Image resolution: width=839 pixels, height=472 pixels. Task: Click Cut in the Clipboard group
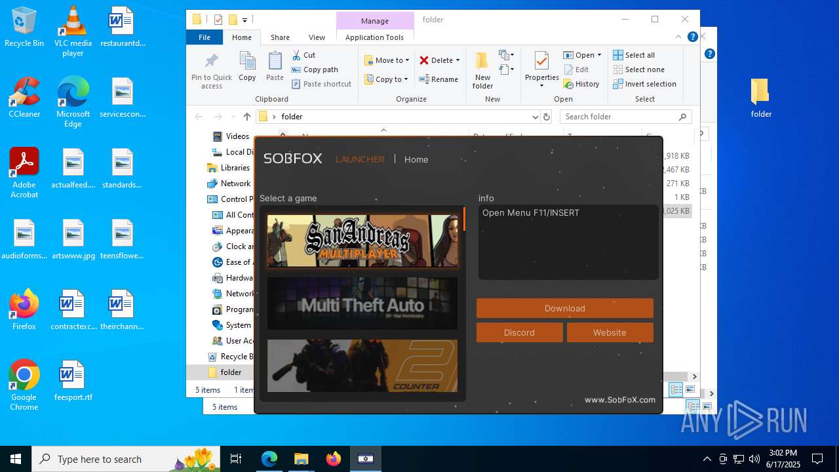(x=303, y=55)
